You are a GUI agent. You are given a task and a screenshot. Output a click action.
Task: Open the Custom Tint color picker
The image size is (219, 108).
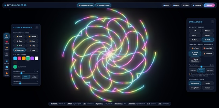point(15,67)
